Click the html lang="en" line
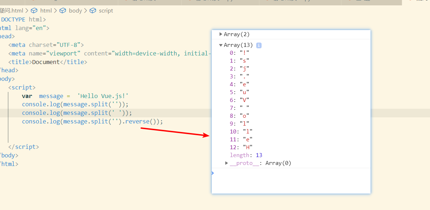Screen dimensions: 430x210 (x=25, y=28)
